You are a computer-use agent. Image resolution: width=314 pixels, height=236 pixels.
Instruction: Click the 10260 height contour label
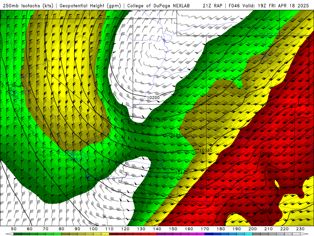click(x=157, y=120)
